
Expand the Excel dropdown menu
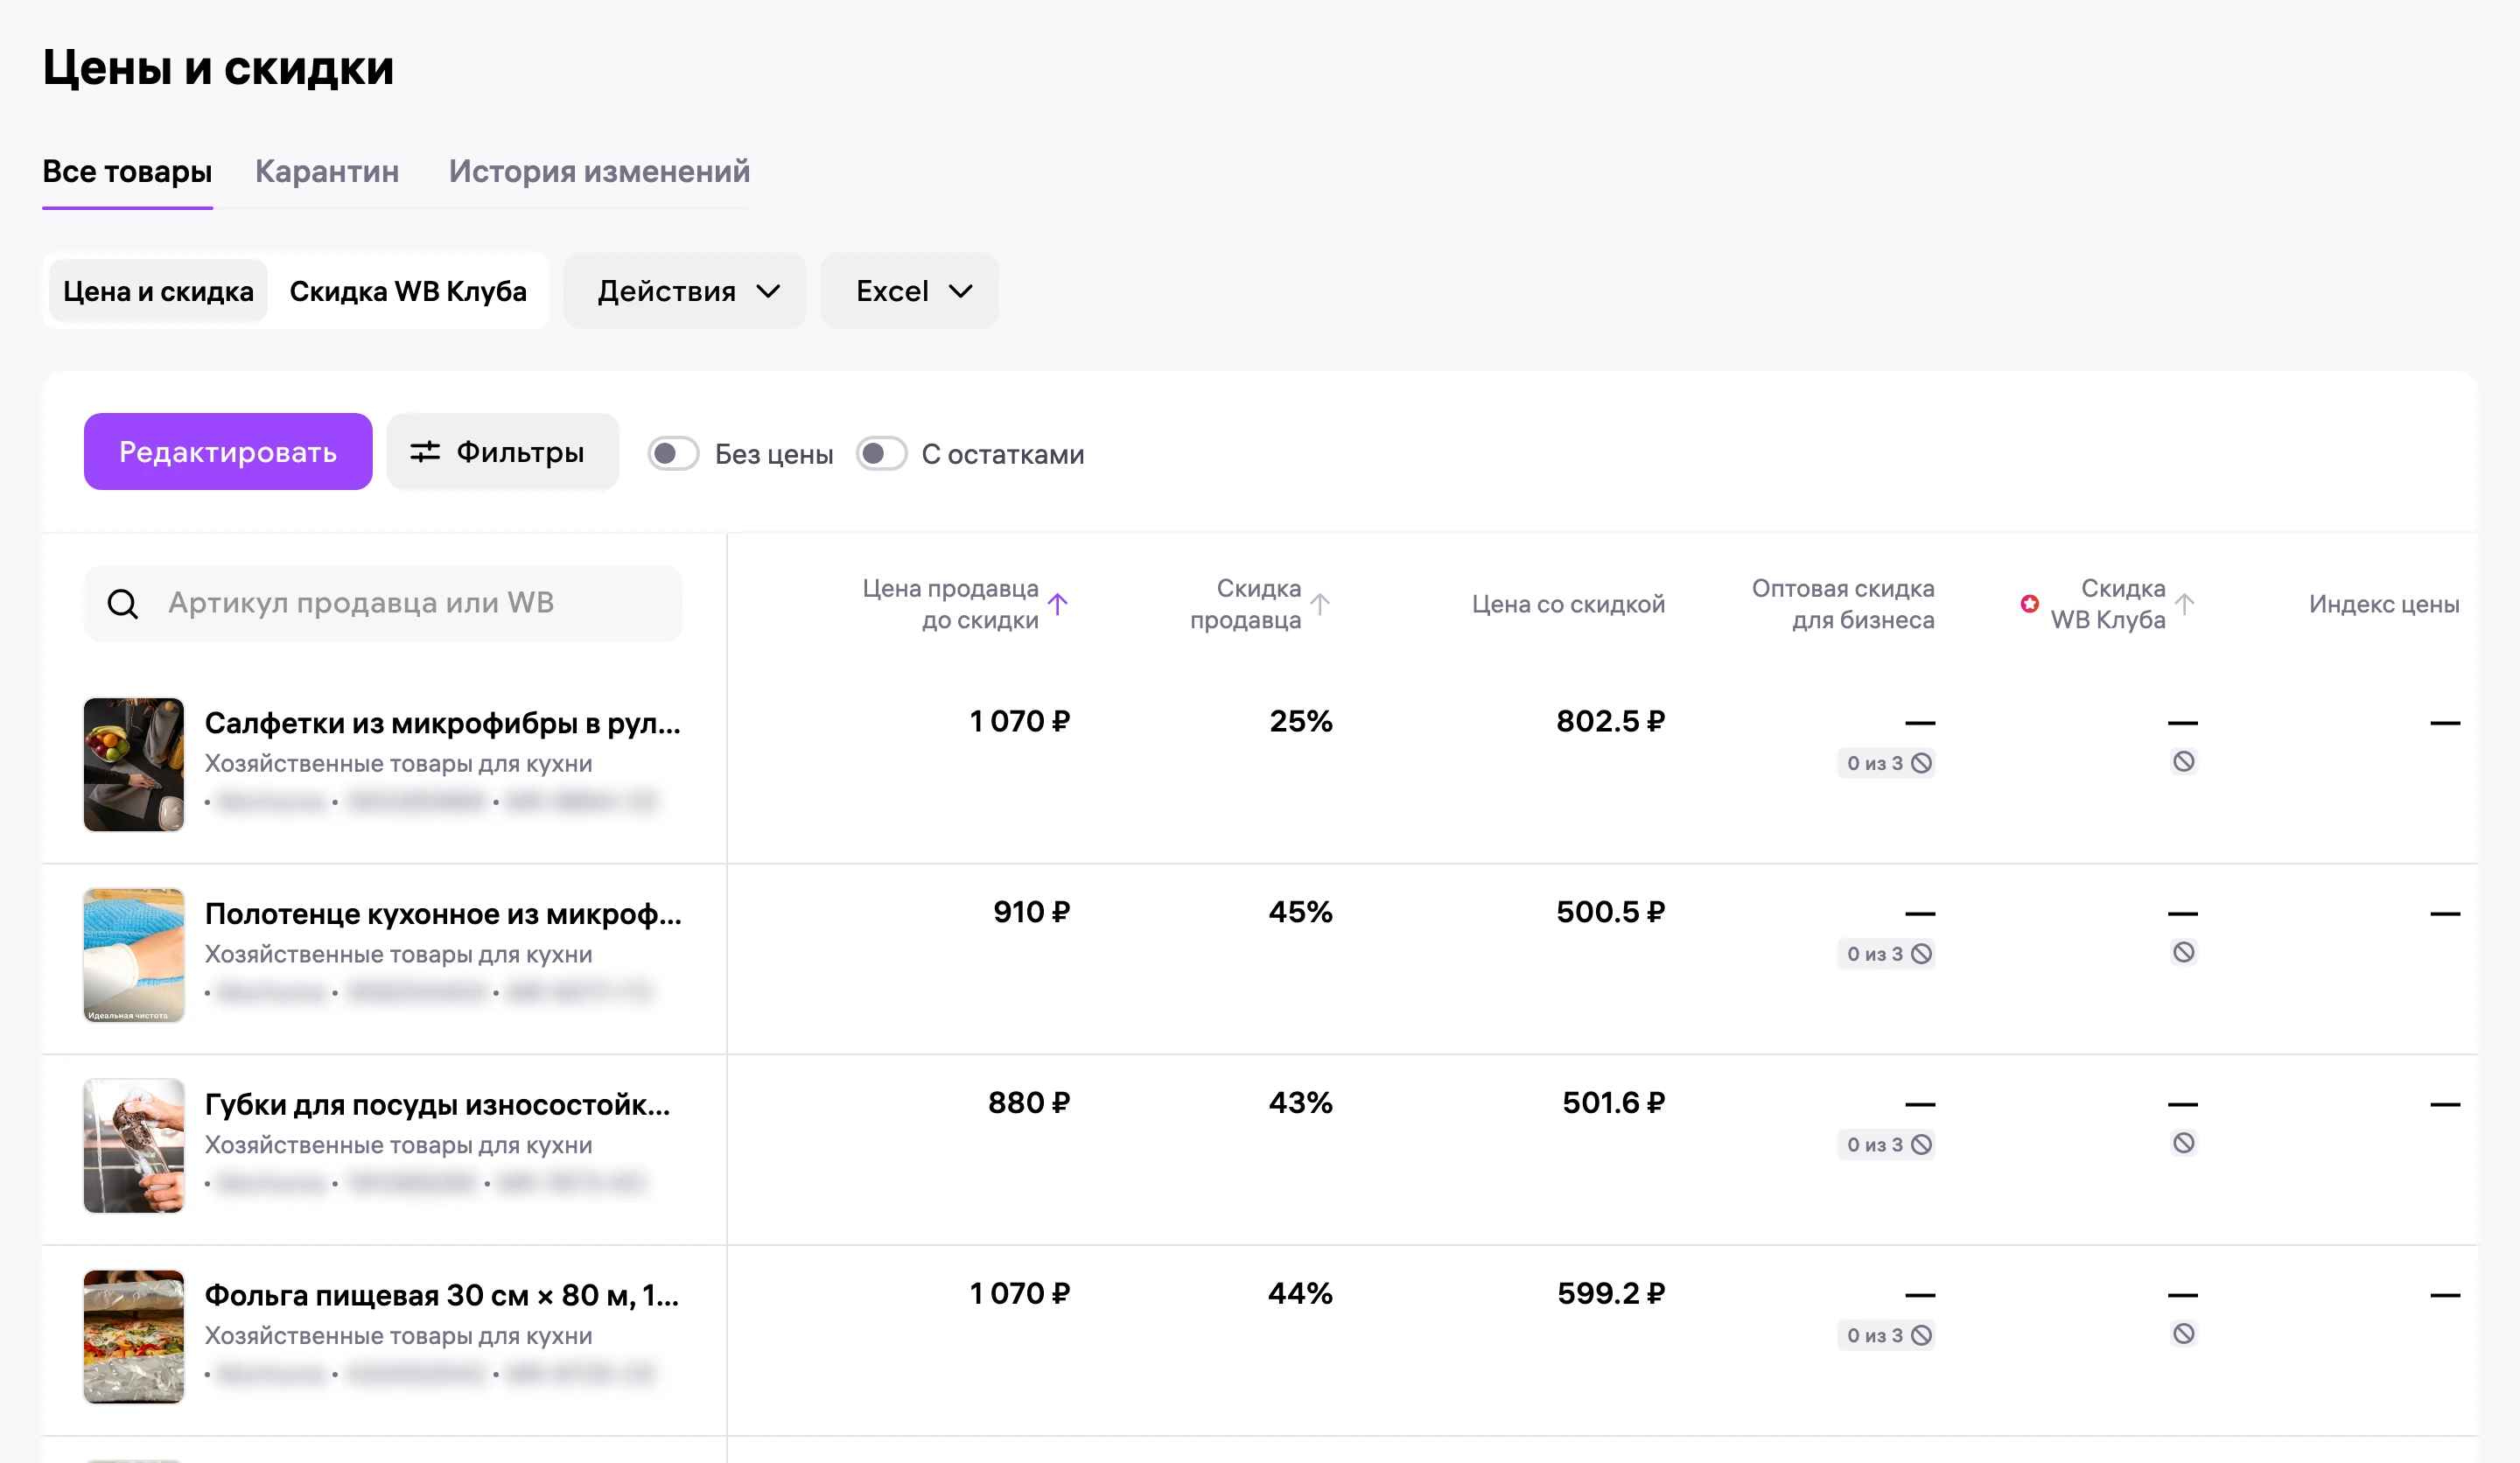pyautogui.click(x=910, y=291)
